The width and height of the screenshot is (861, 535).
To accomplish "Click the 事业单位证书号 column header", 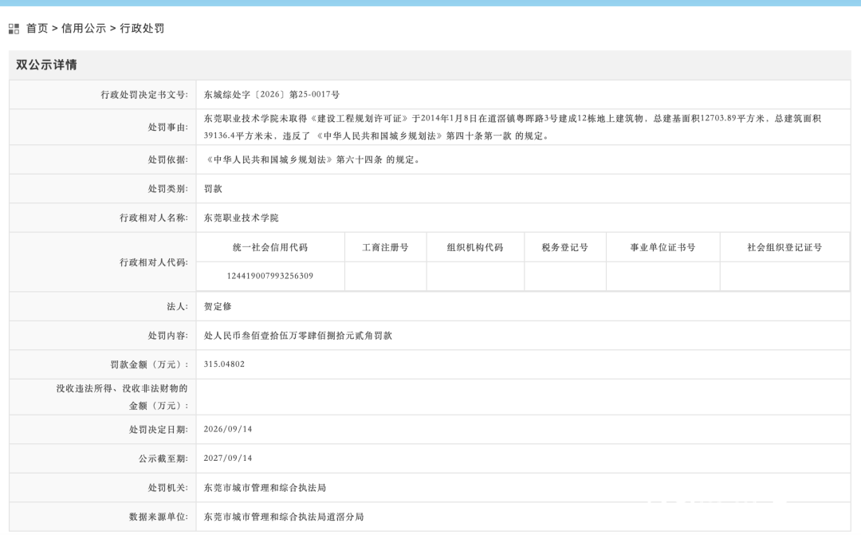I will (662, 247).
